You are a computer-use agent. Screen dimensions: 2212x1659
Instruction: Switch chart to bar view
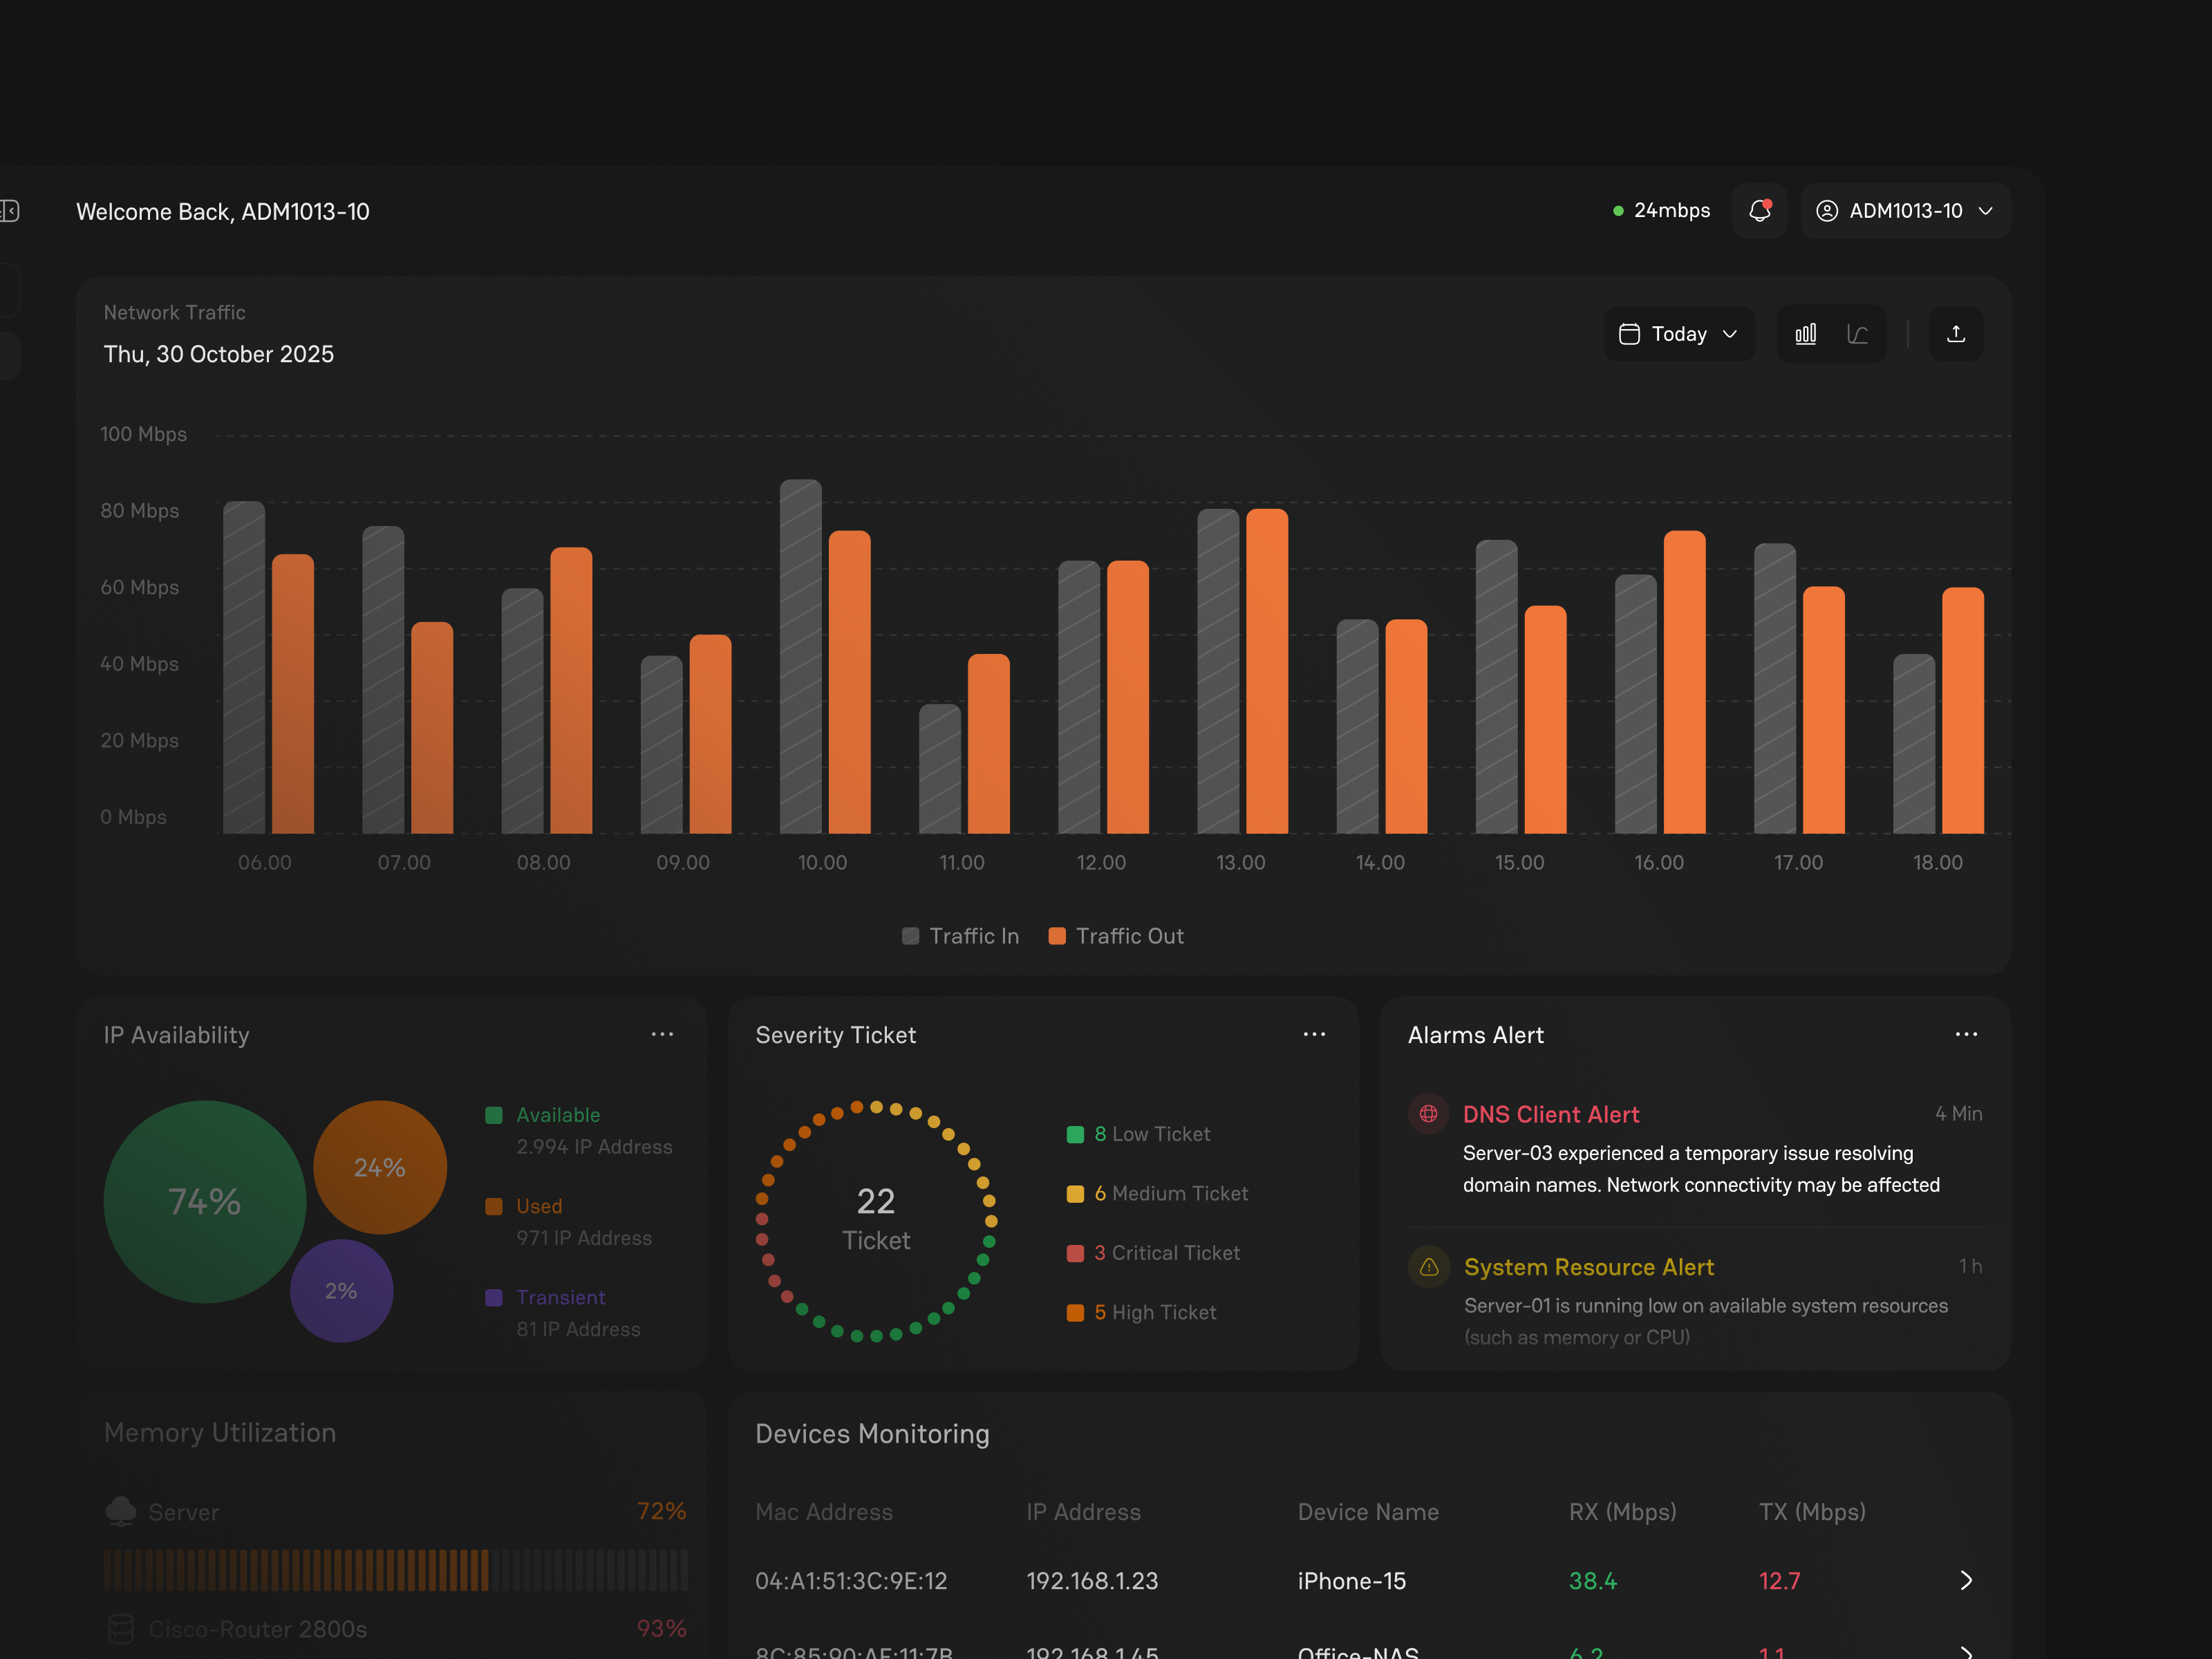click(1806, 334)
